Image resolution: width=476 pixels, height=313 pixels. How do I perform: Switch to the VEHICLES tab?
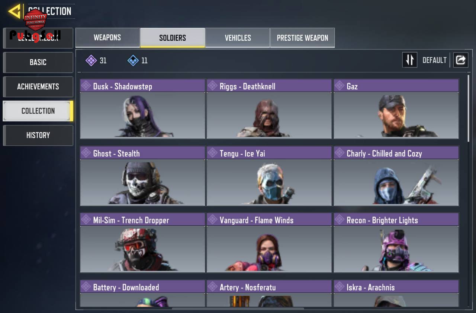tap(238, 38)
